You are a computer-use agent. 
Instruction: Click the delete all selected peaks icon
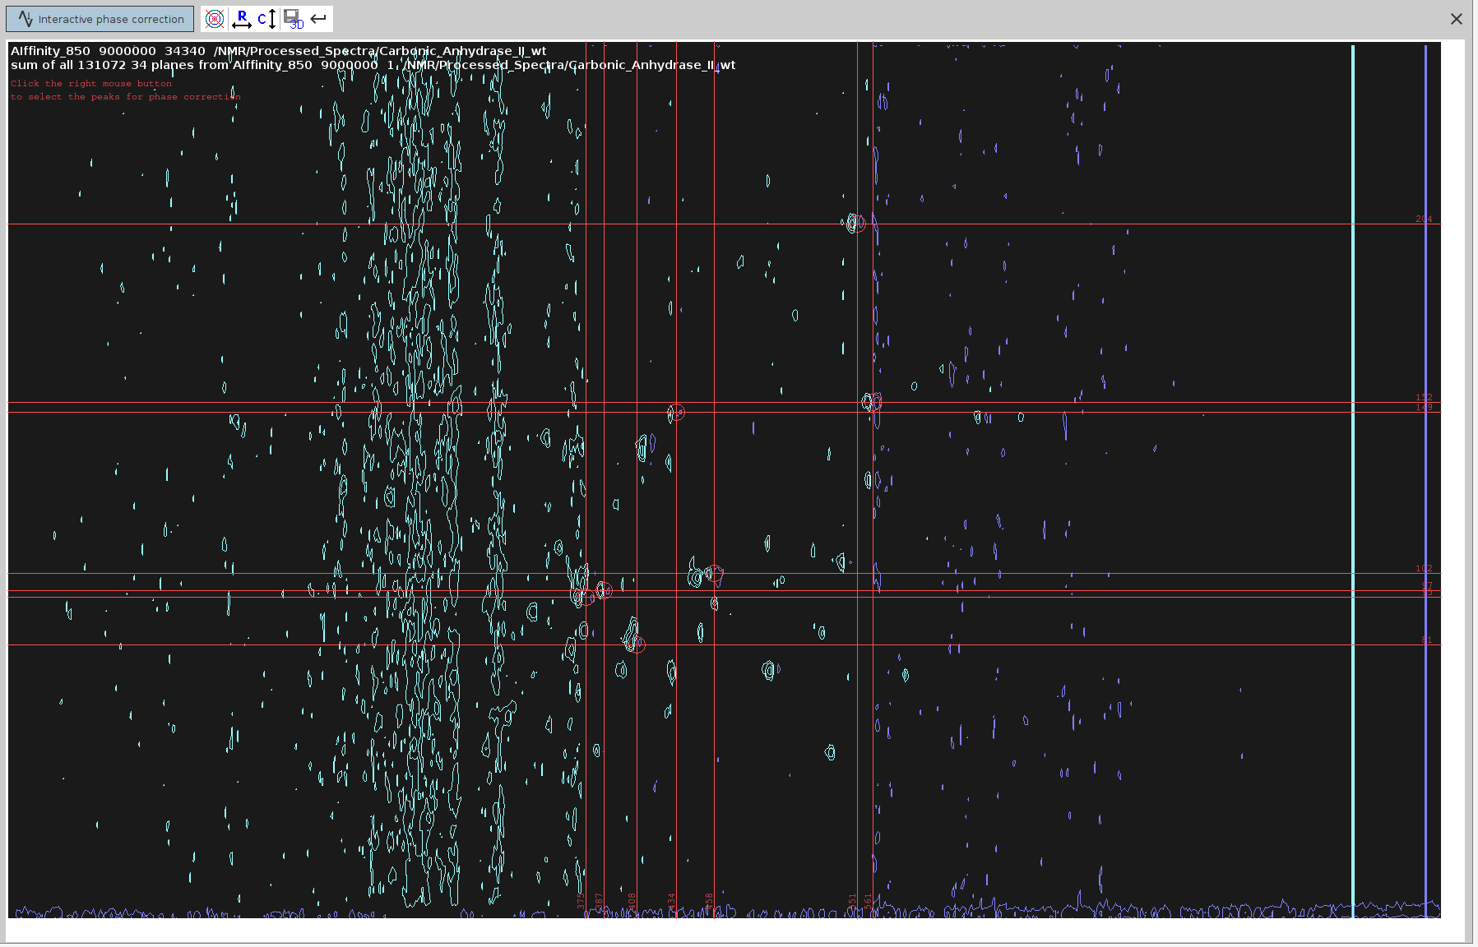(214, 19)
